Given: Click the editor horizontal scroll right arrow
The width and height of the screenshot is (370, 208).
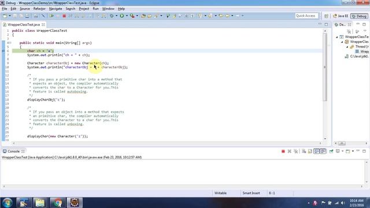Looking at the screenshot, I should coord(320,143).
